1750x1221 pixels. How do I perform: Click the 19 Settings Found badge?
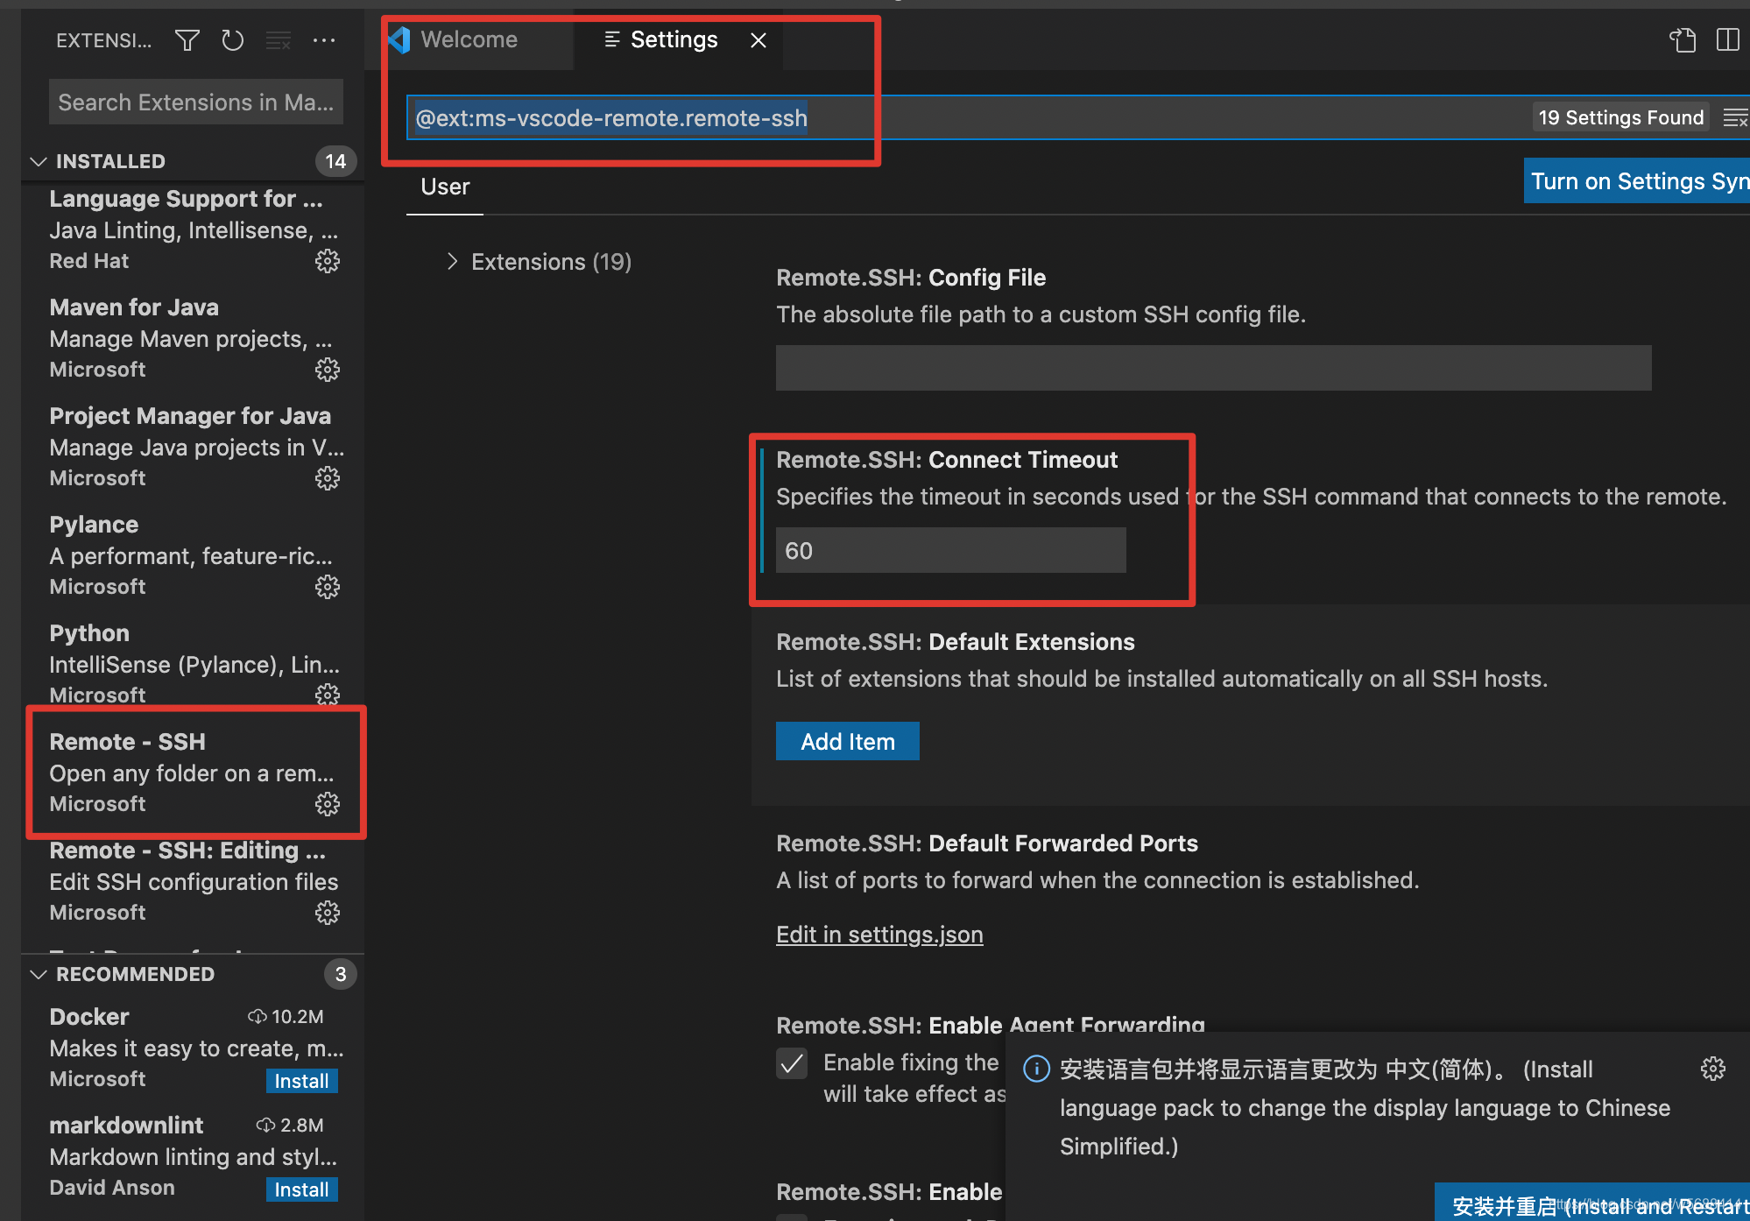click(x=1621, y=117)
